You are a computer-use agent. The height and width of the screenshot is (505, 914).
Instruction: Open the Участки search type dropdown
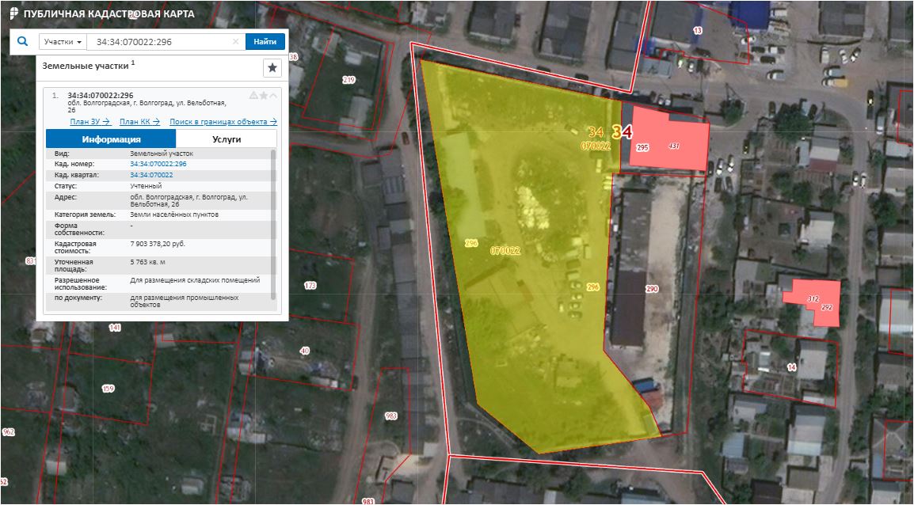tap(63, 42)
